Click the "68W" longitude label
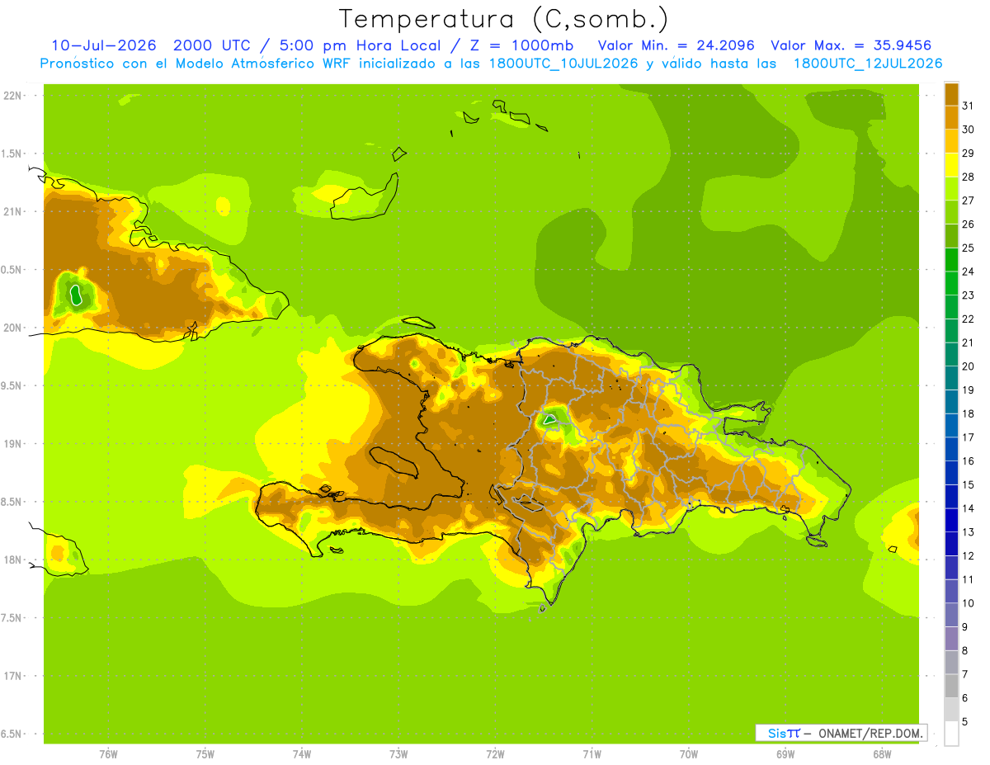990x765 pixels. click(882, 754)
